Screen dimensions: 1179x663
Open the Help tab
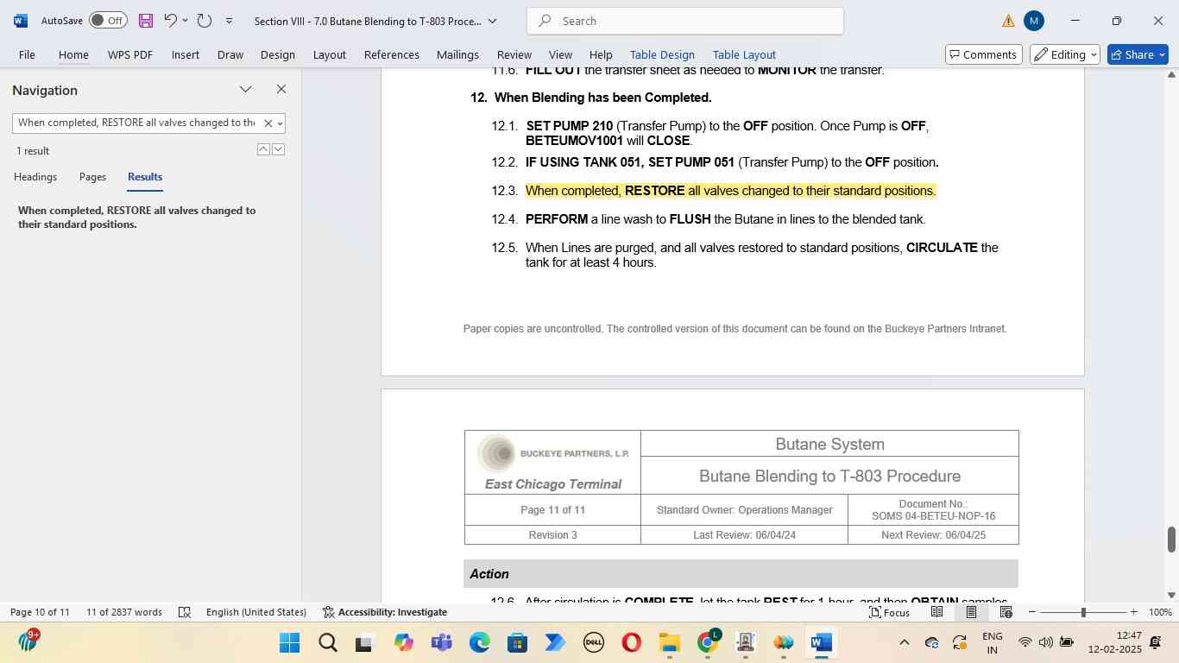[x=601, y=54]
